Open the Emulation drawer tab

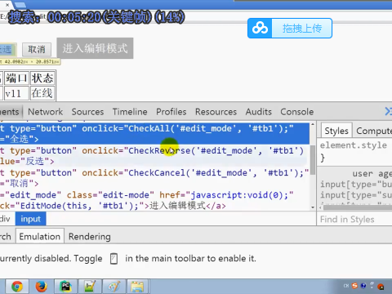pos(40,236)
